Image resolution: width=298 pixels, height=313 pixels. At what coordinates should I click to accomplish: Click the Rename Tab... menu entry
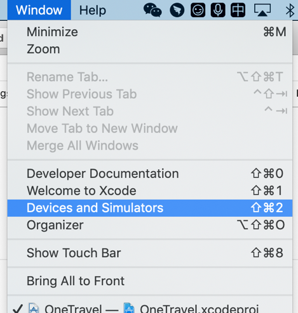pos(150,77)
